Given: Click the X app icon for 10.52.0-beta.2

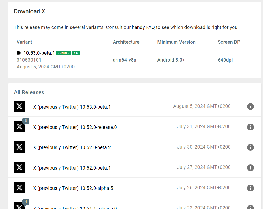Looking at the screenshot, I should pos(19,147).
